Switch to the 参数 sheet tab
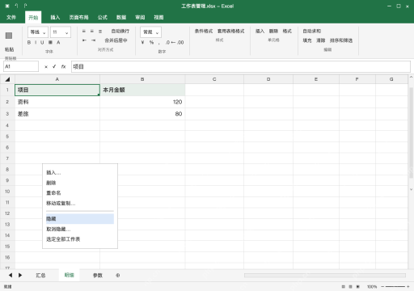 click(x=98, y=275)
